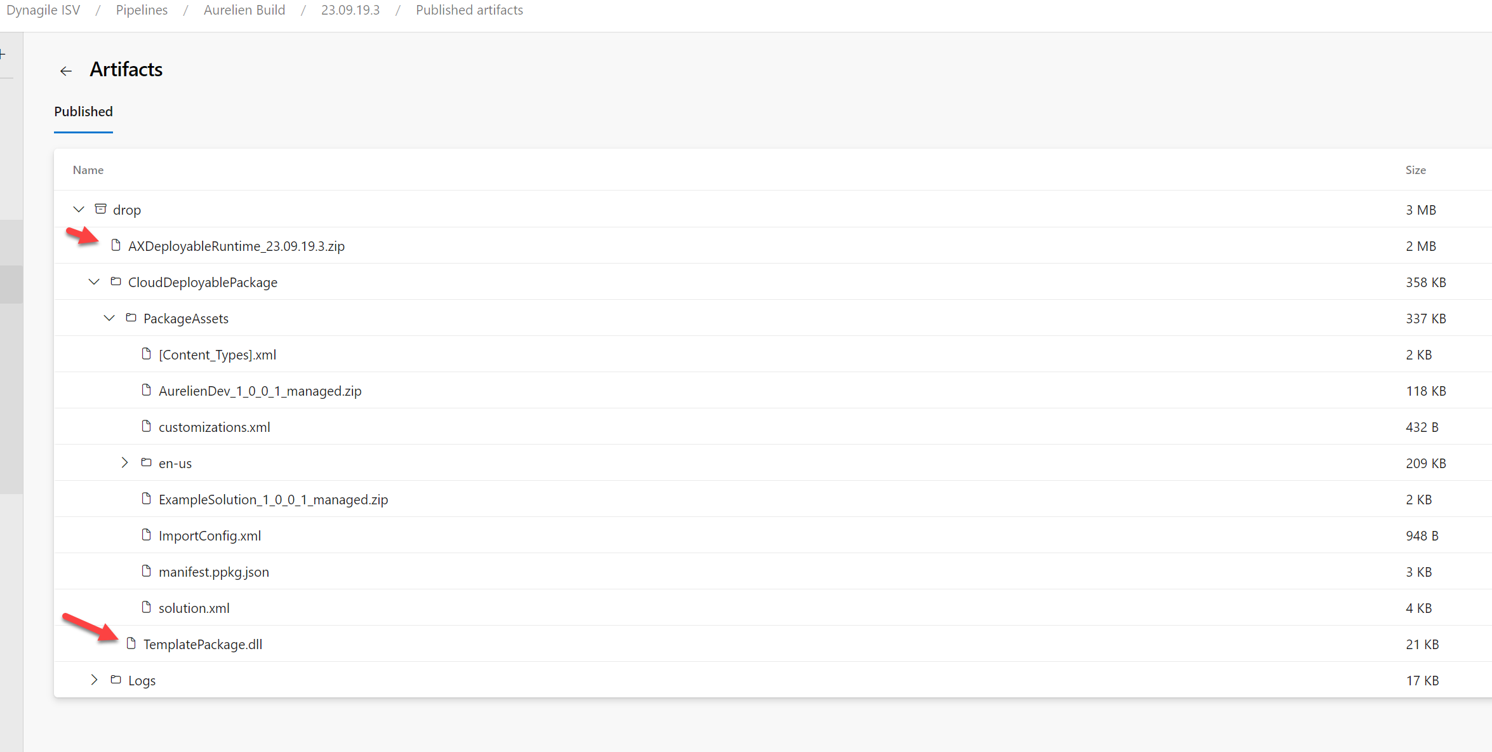Screen dimensions: 1492x752
Task: Click the Name column header
Action: coord(88,170)
